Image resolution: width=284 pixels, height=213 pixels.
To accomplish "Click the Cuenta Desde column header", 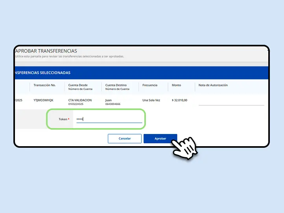I will click(80, 87).
